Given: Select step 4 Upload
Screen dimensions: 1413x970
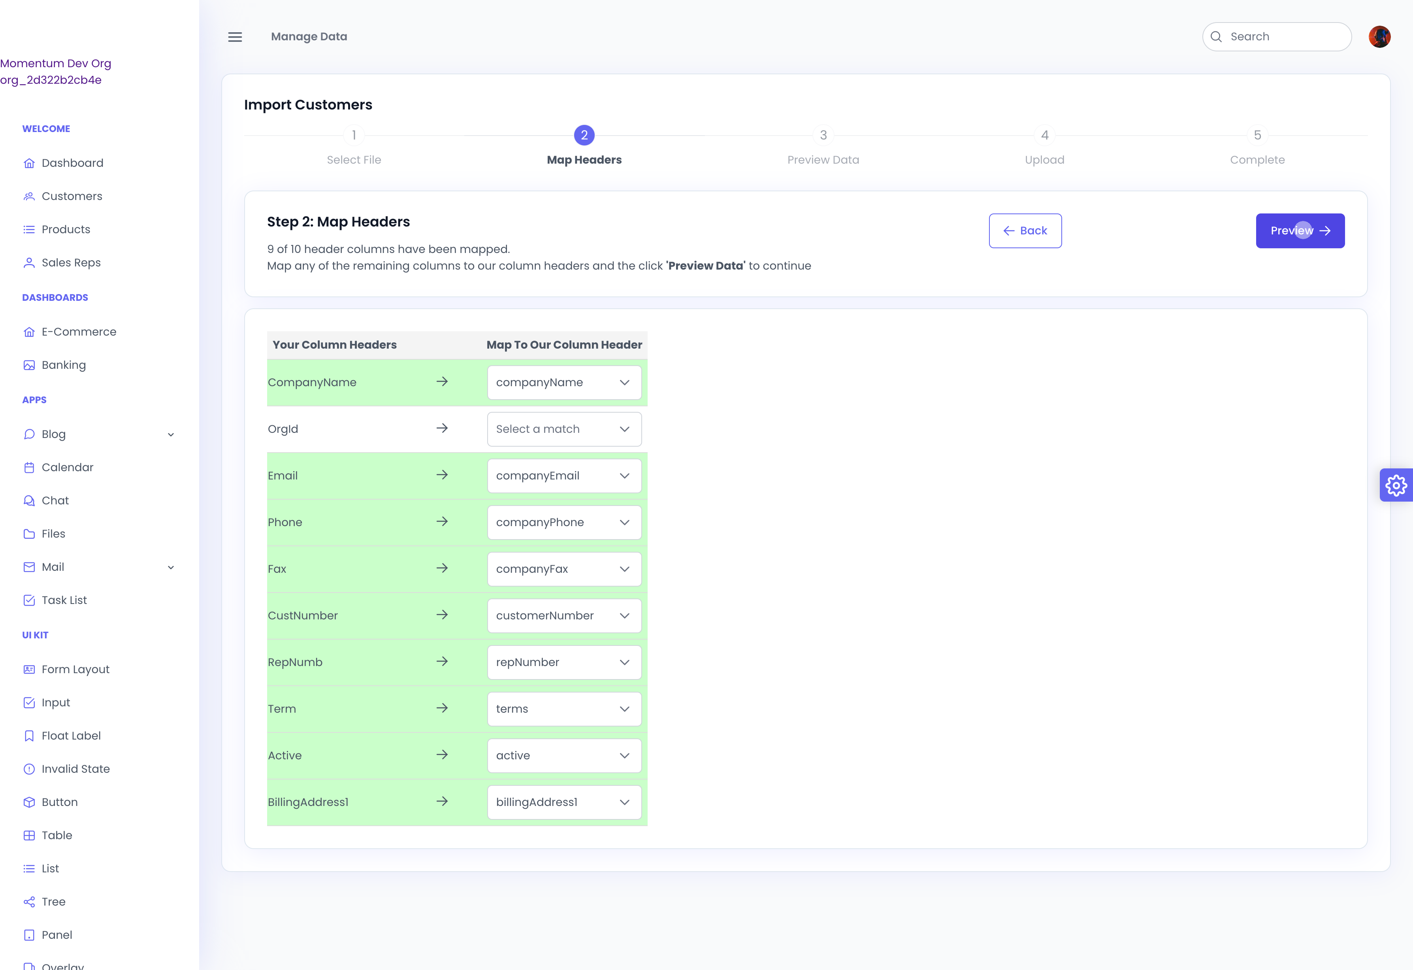Looking at the screenshot, I should [1045, 146].
